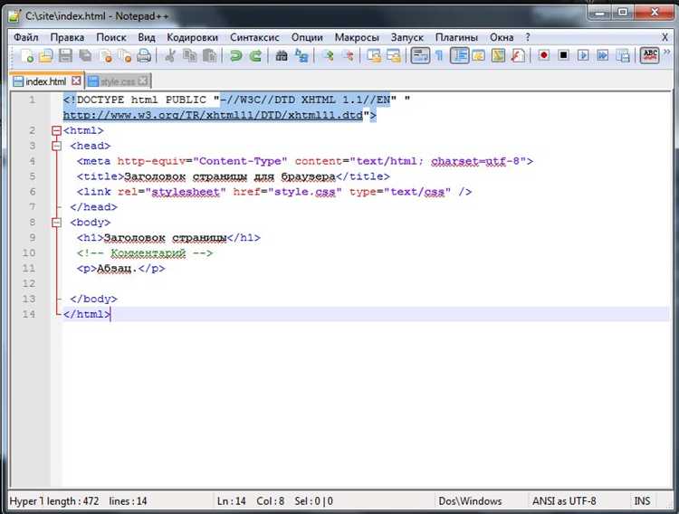
Task: Collapse the <head> block fold marker
Action: [57, 146]
